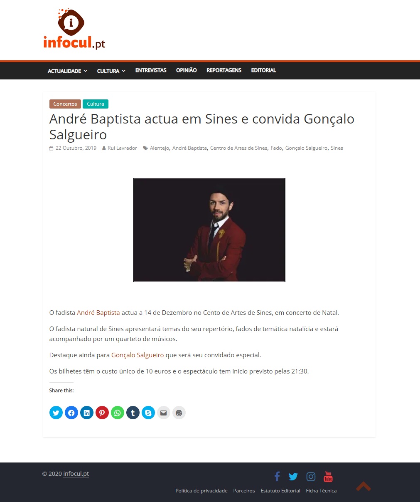Share the article on Tumblr
The width and height of the screenshot is (420, 502).
tap(133, 413)
